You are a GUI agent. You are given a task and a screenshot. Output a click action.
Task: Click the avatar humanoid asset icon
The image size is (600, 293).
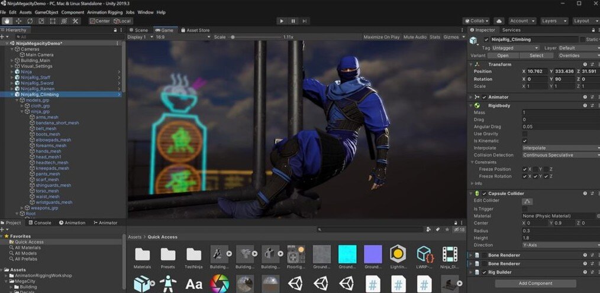168,284
